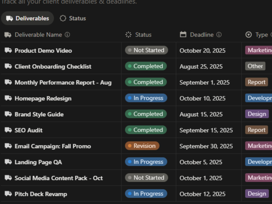Click the info icon beside Deadline header
Image resolution: width=272 pixels, height=204 pixels.
[x=219, y=35]
